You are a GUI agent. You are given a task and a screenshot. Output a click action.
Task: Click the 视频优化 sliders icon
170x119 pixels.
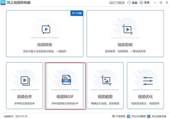(x=148, y=81)
